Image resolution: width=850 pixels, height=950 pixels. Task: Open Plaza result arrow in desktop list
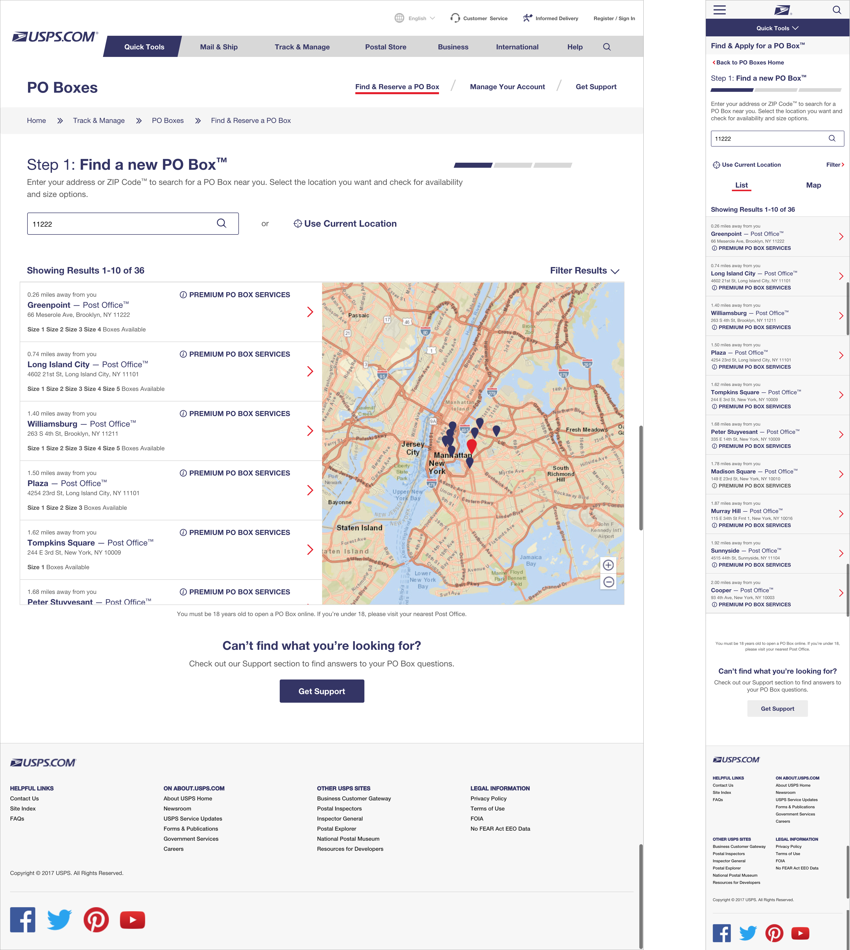pyautogui.click(x=310, y=490)
